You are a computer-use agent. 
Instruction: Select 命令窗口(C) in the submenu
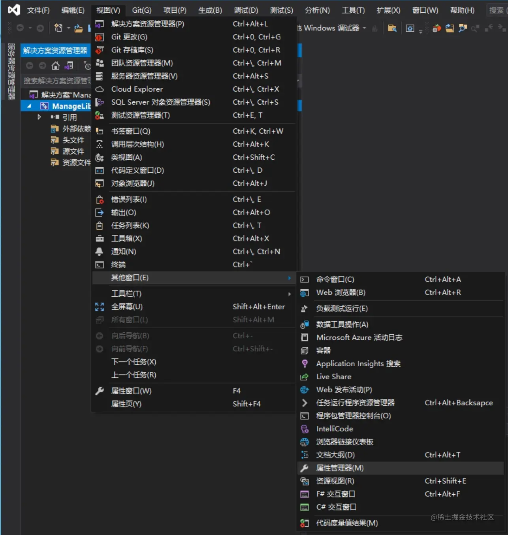[401, 280]
